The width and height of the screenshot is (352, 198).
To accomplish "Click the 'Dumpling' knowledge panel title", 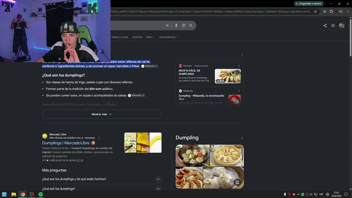I will point(187,138).
